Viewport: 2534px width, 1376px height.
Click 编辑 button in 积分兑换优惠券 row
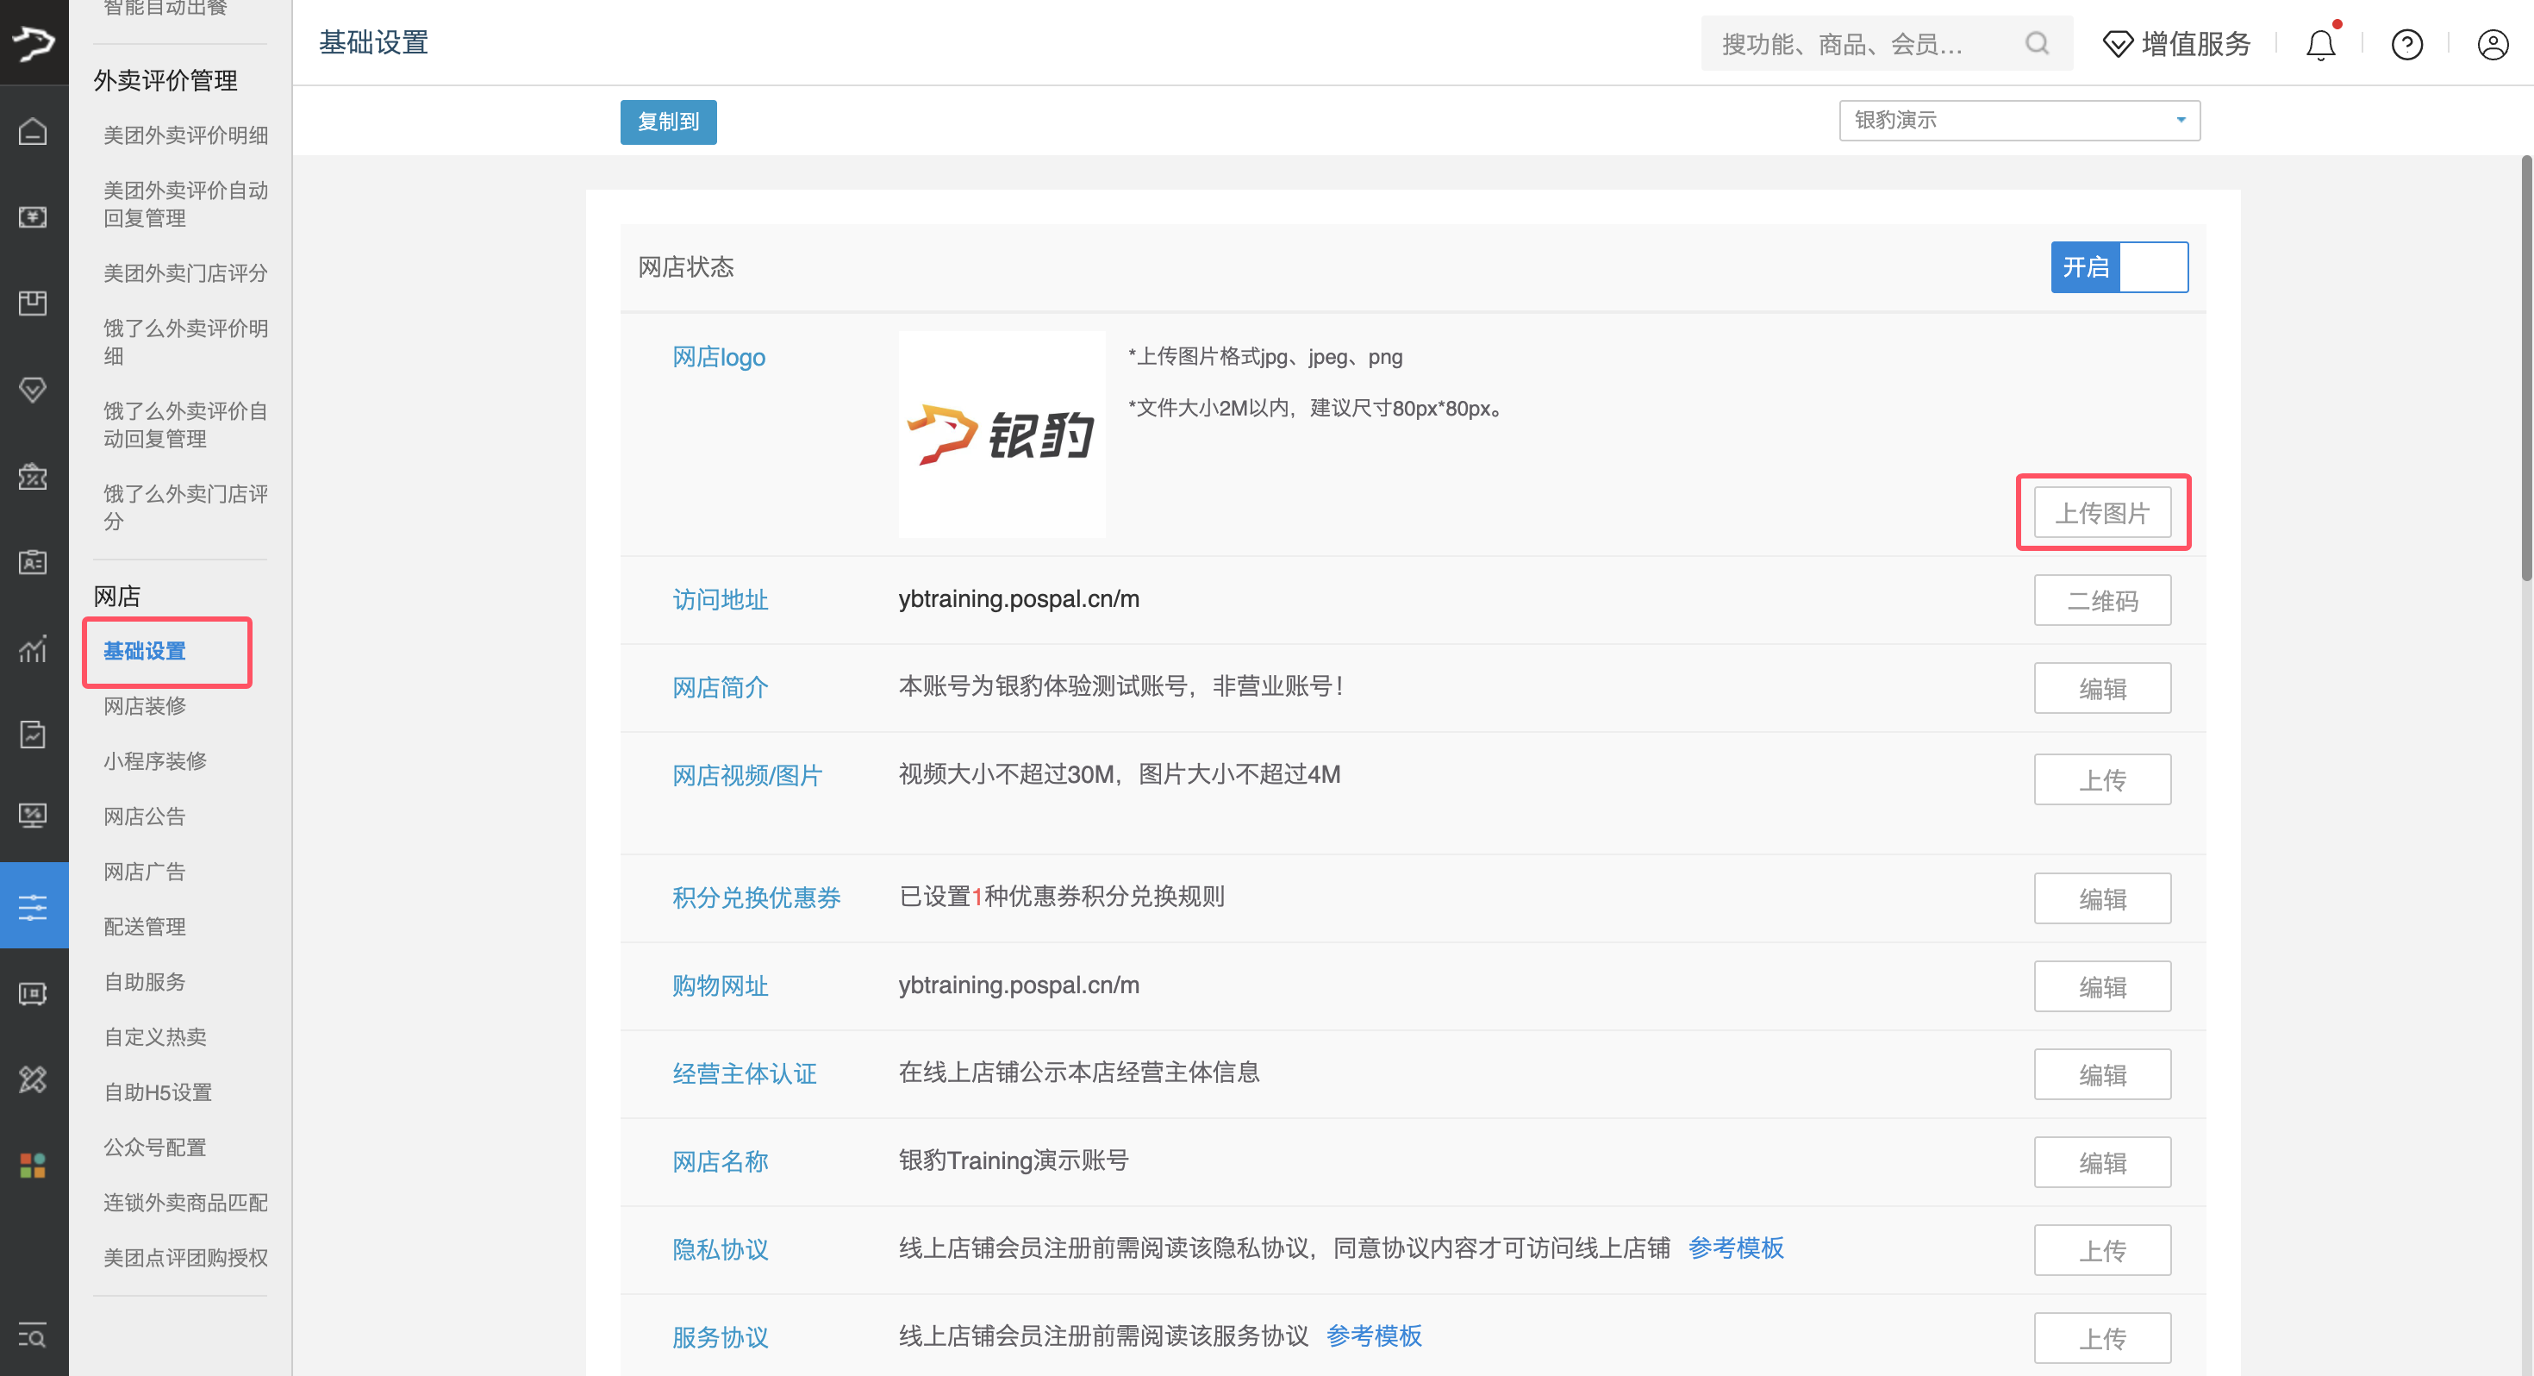click(x=2102, y=898)
